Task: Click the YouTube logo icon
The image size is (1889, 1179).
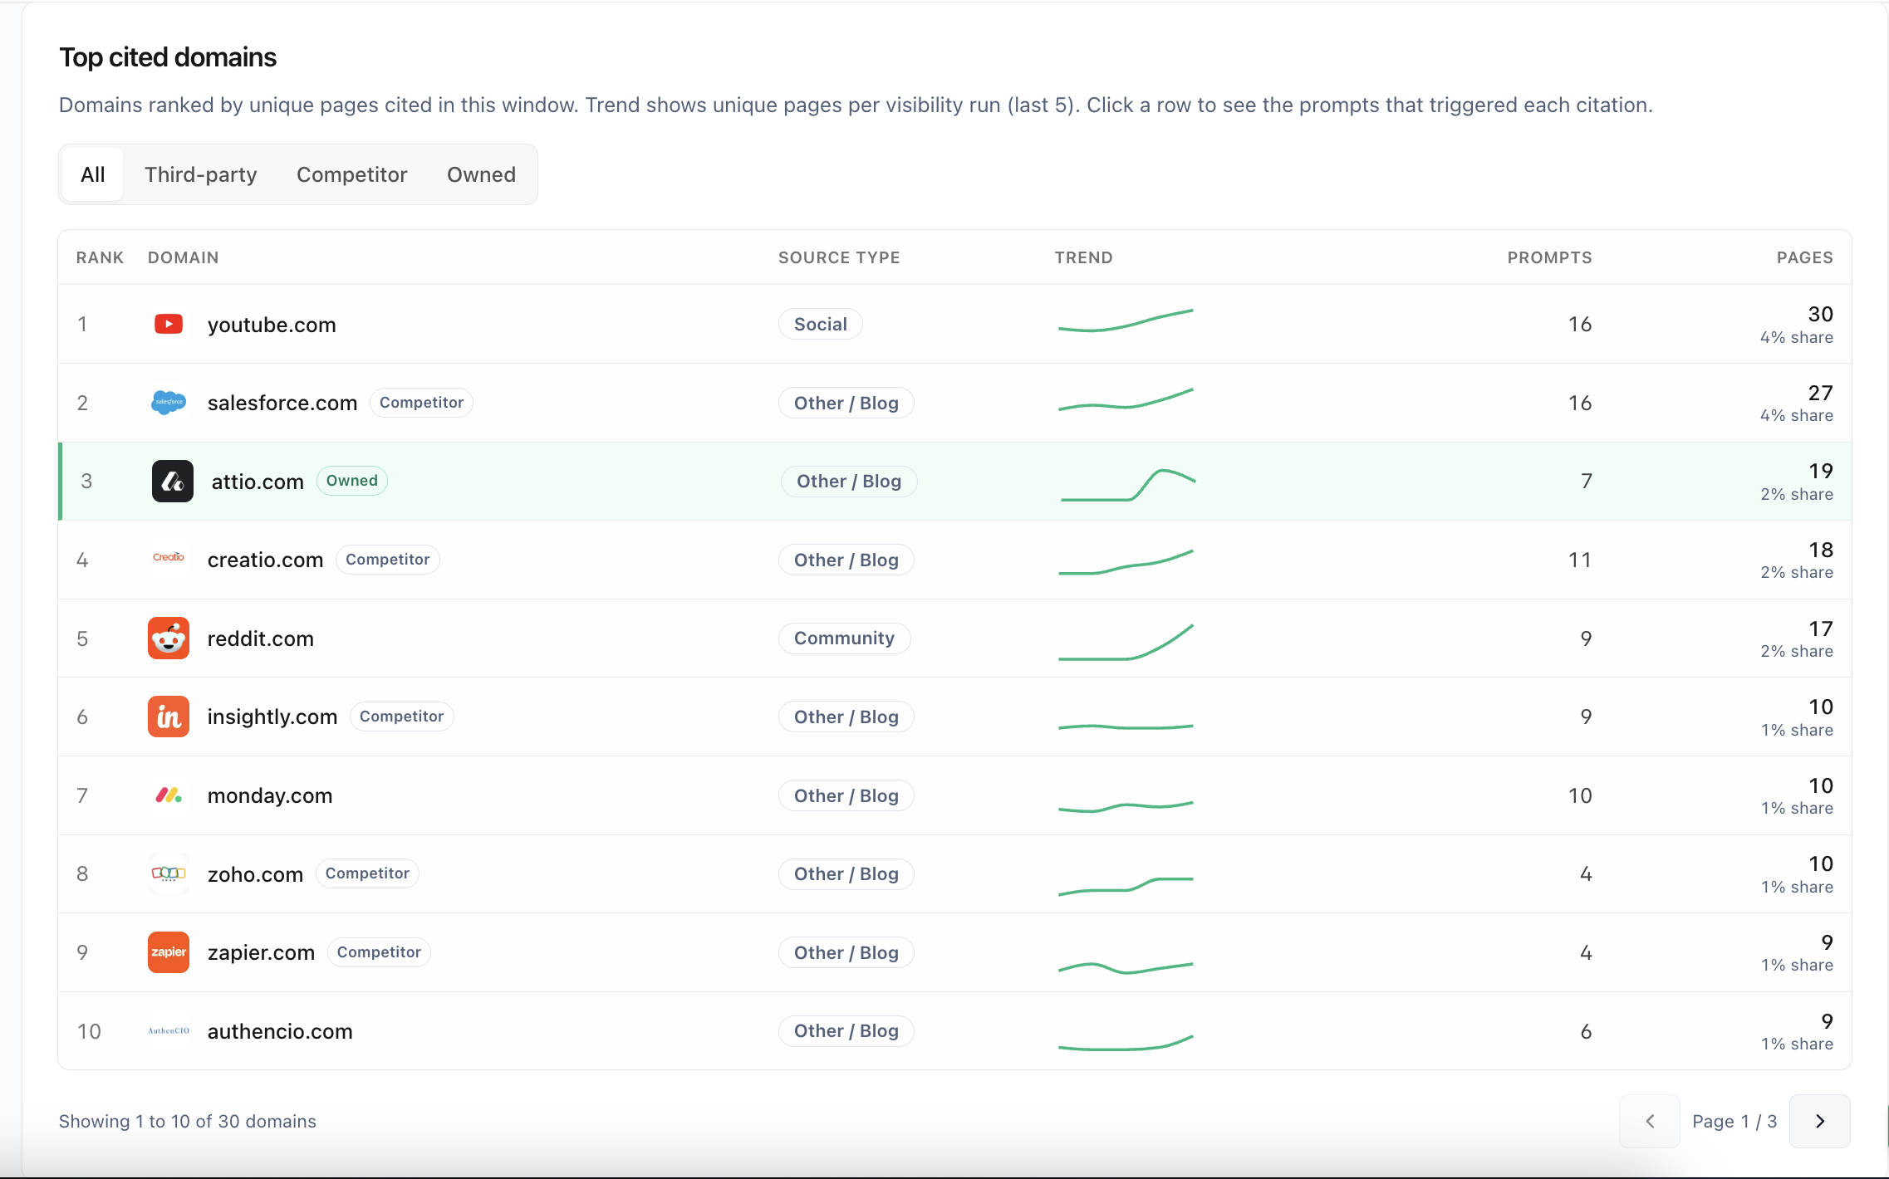Action: 169,324
